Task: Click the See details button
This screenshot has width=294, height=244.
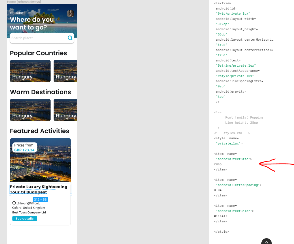Action: [25, 219]
